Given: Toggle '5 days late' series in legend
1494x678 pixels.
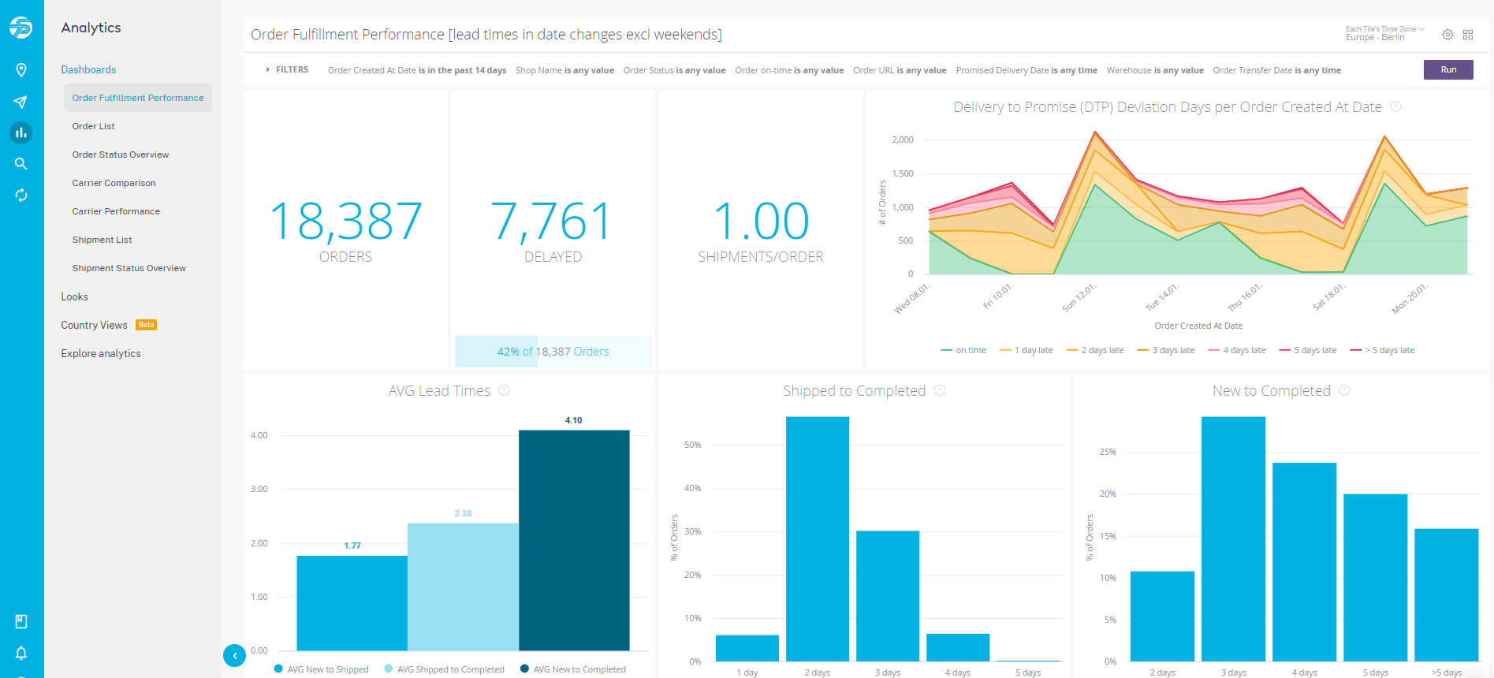Looking at the screenshot, I should (1307, 350).
